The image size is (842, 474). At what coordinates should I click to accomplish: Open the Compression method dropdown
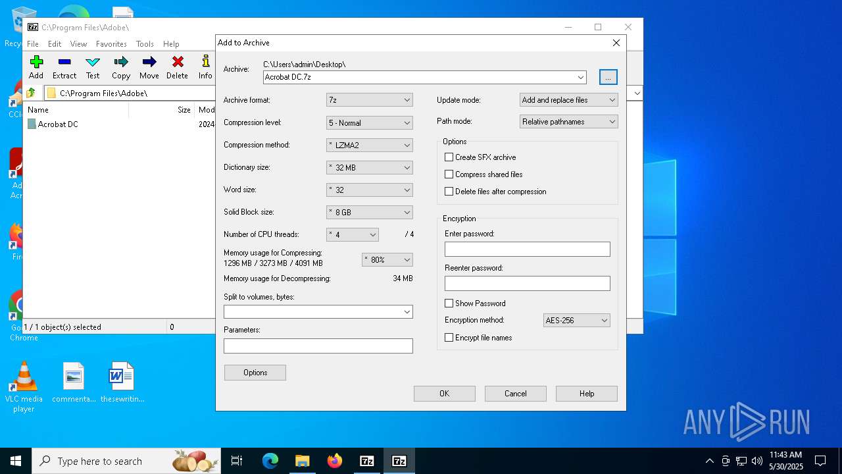point(370,145)
